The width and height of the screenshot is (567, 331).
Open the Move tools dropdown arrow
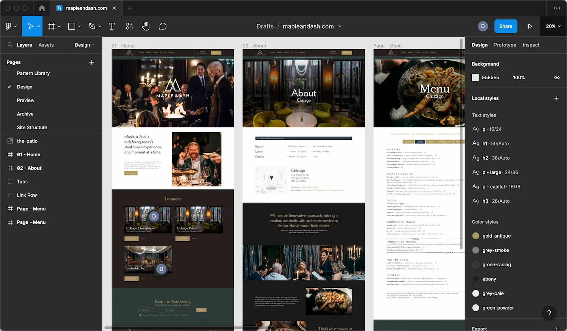click(39, 26)
